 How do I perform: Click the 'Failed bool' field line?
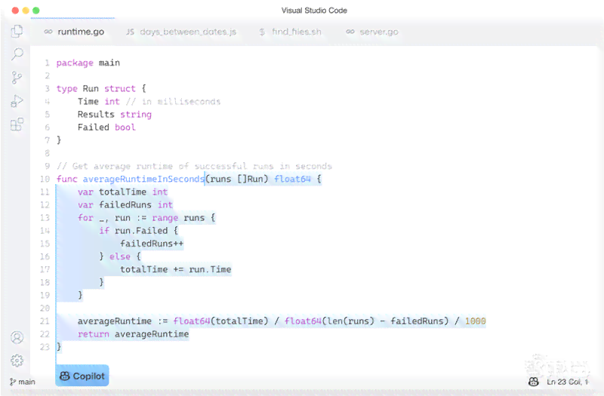[x=106, y=127]
